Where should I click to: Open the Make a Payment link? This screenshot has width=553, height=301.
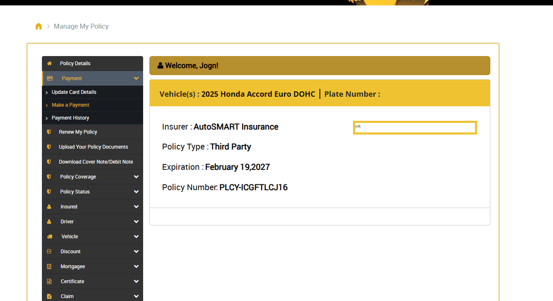pyautogui.click(x=70, y=105)
